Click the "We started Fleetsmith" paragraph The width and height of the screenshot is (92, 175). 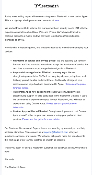pos(46,34)
